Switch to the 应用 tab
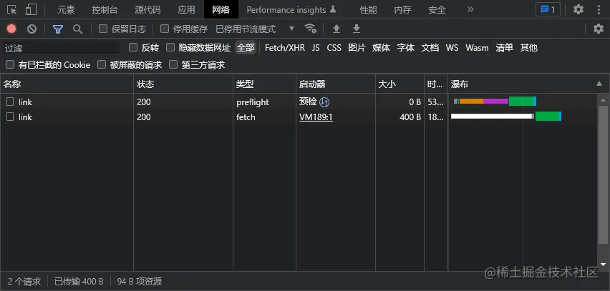This screenshot has width=610, height=291. pos(186,10)
